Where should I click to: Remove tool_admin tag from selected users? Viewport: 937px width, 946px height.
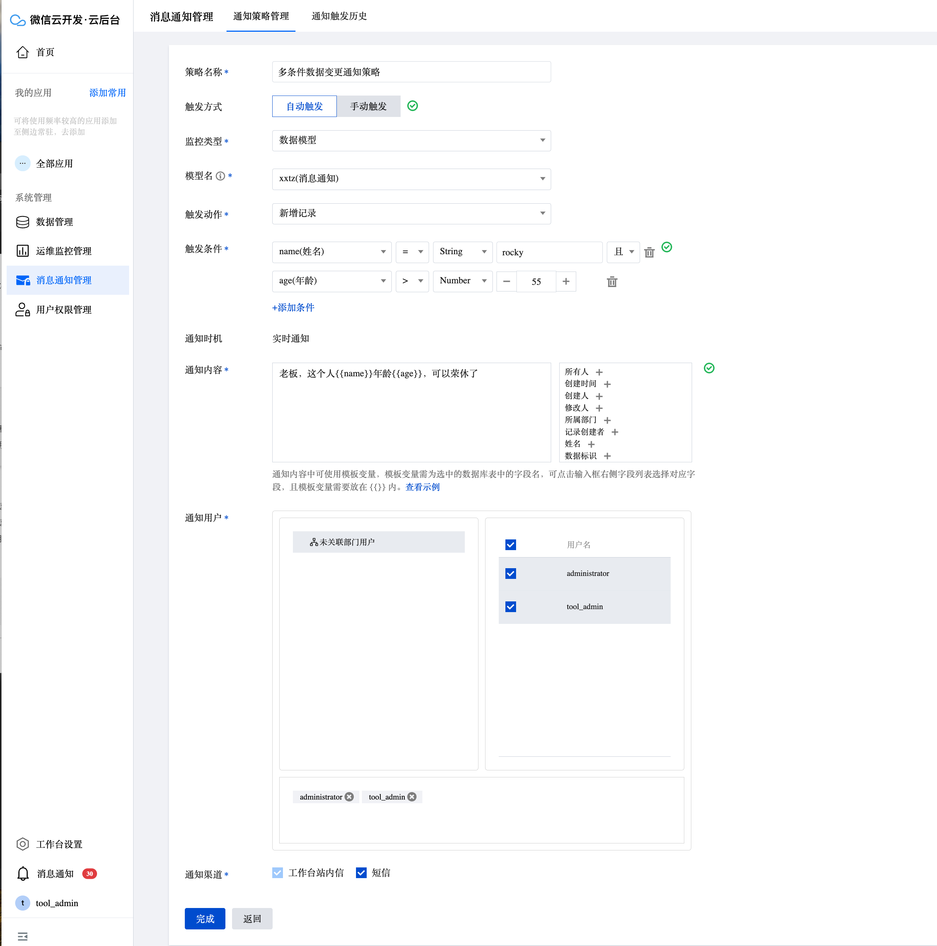[x=412, y=797]
